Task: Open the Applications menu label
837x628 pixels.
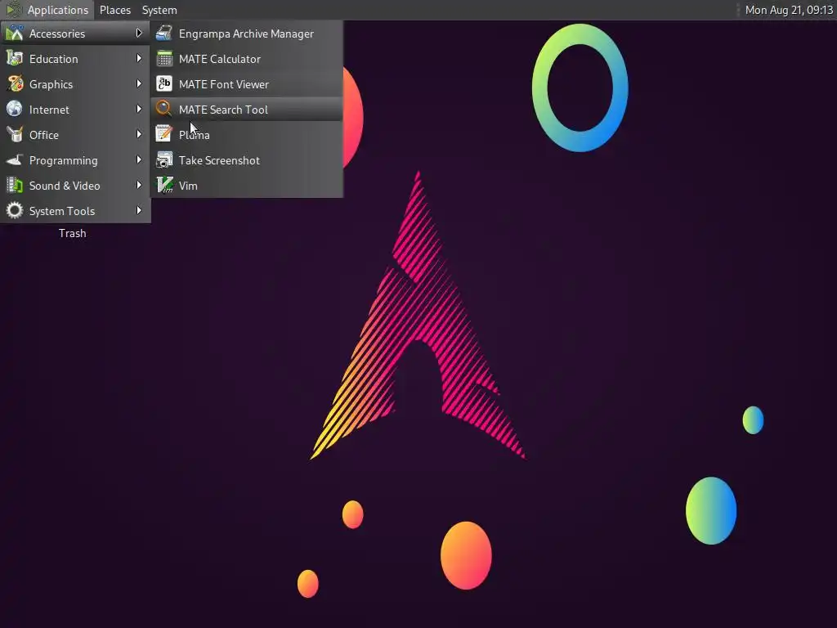Action: (x=58, y=10)
